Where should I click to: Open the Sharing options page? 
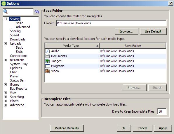coord(15,31)
